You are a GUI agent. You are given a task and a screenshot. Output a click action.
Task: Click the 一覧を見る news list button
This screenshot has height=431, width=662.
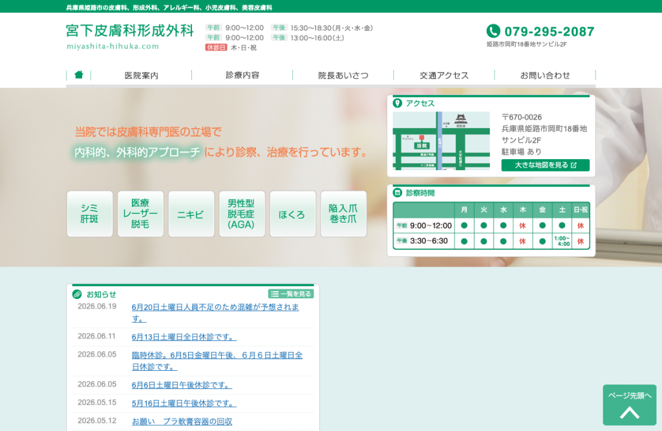coord(291,294)
